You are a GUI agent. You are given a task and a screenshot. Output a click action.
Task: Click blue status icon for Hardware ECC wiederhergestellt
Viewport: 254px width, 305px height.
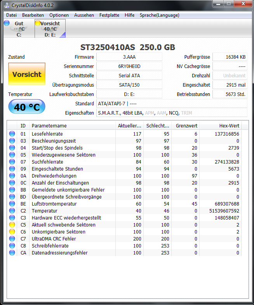tap(12, 218)
